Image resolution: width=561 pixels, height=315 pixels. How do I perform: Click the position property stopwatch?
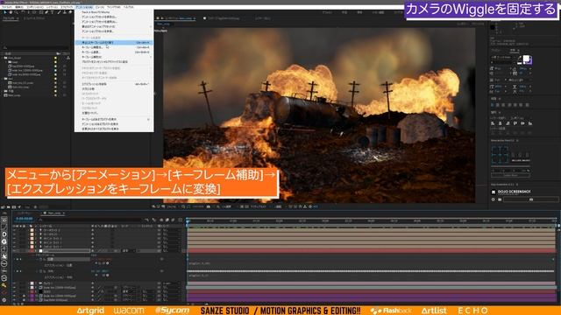coord(40,259)
